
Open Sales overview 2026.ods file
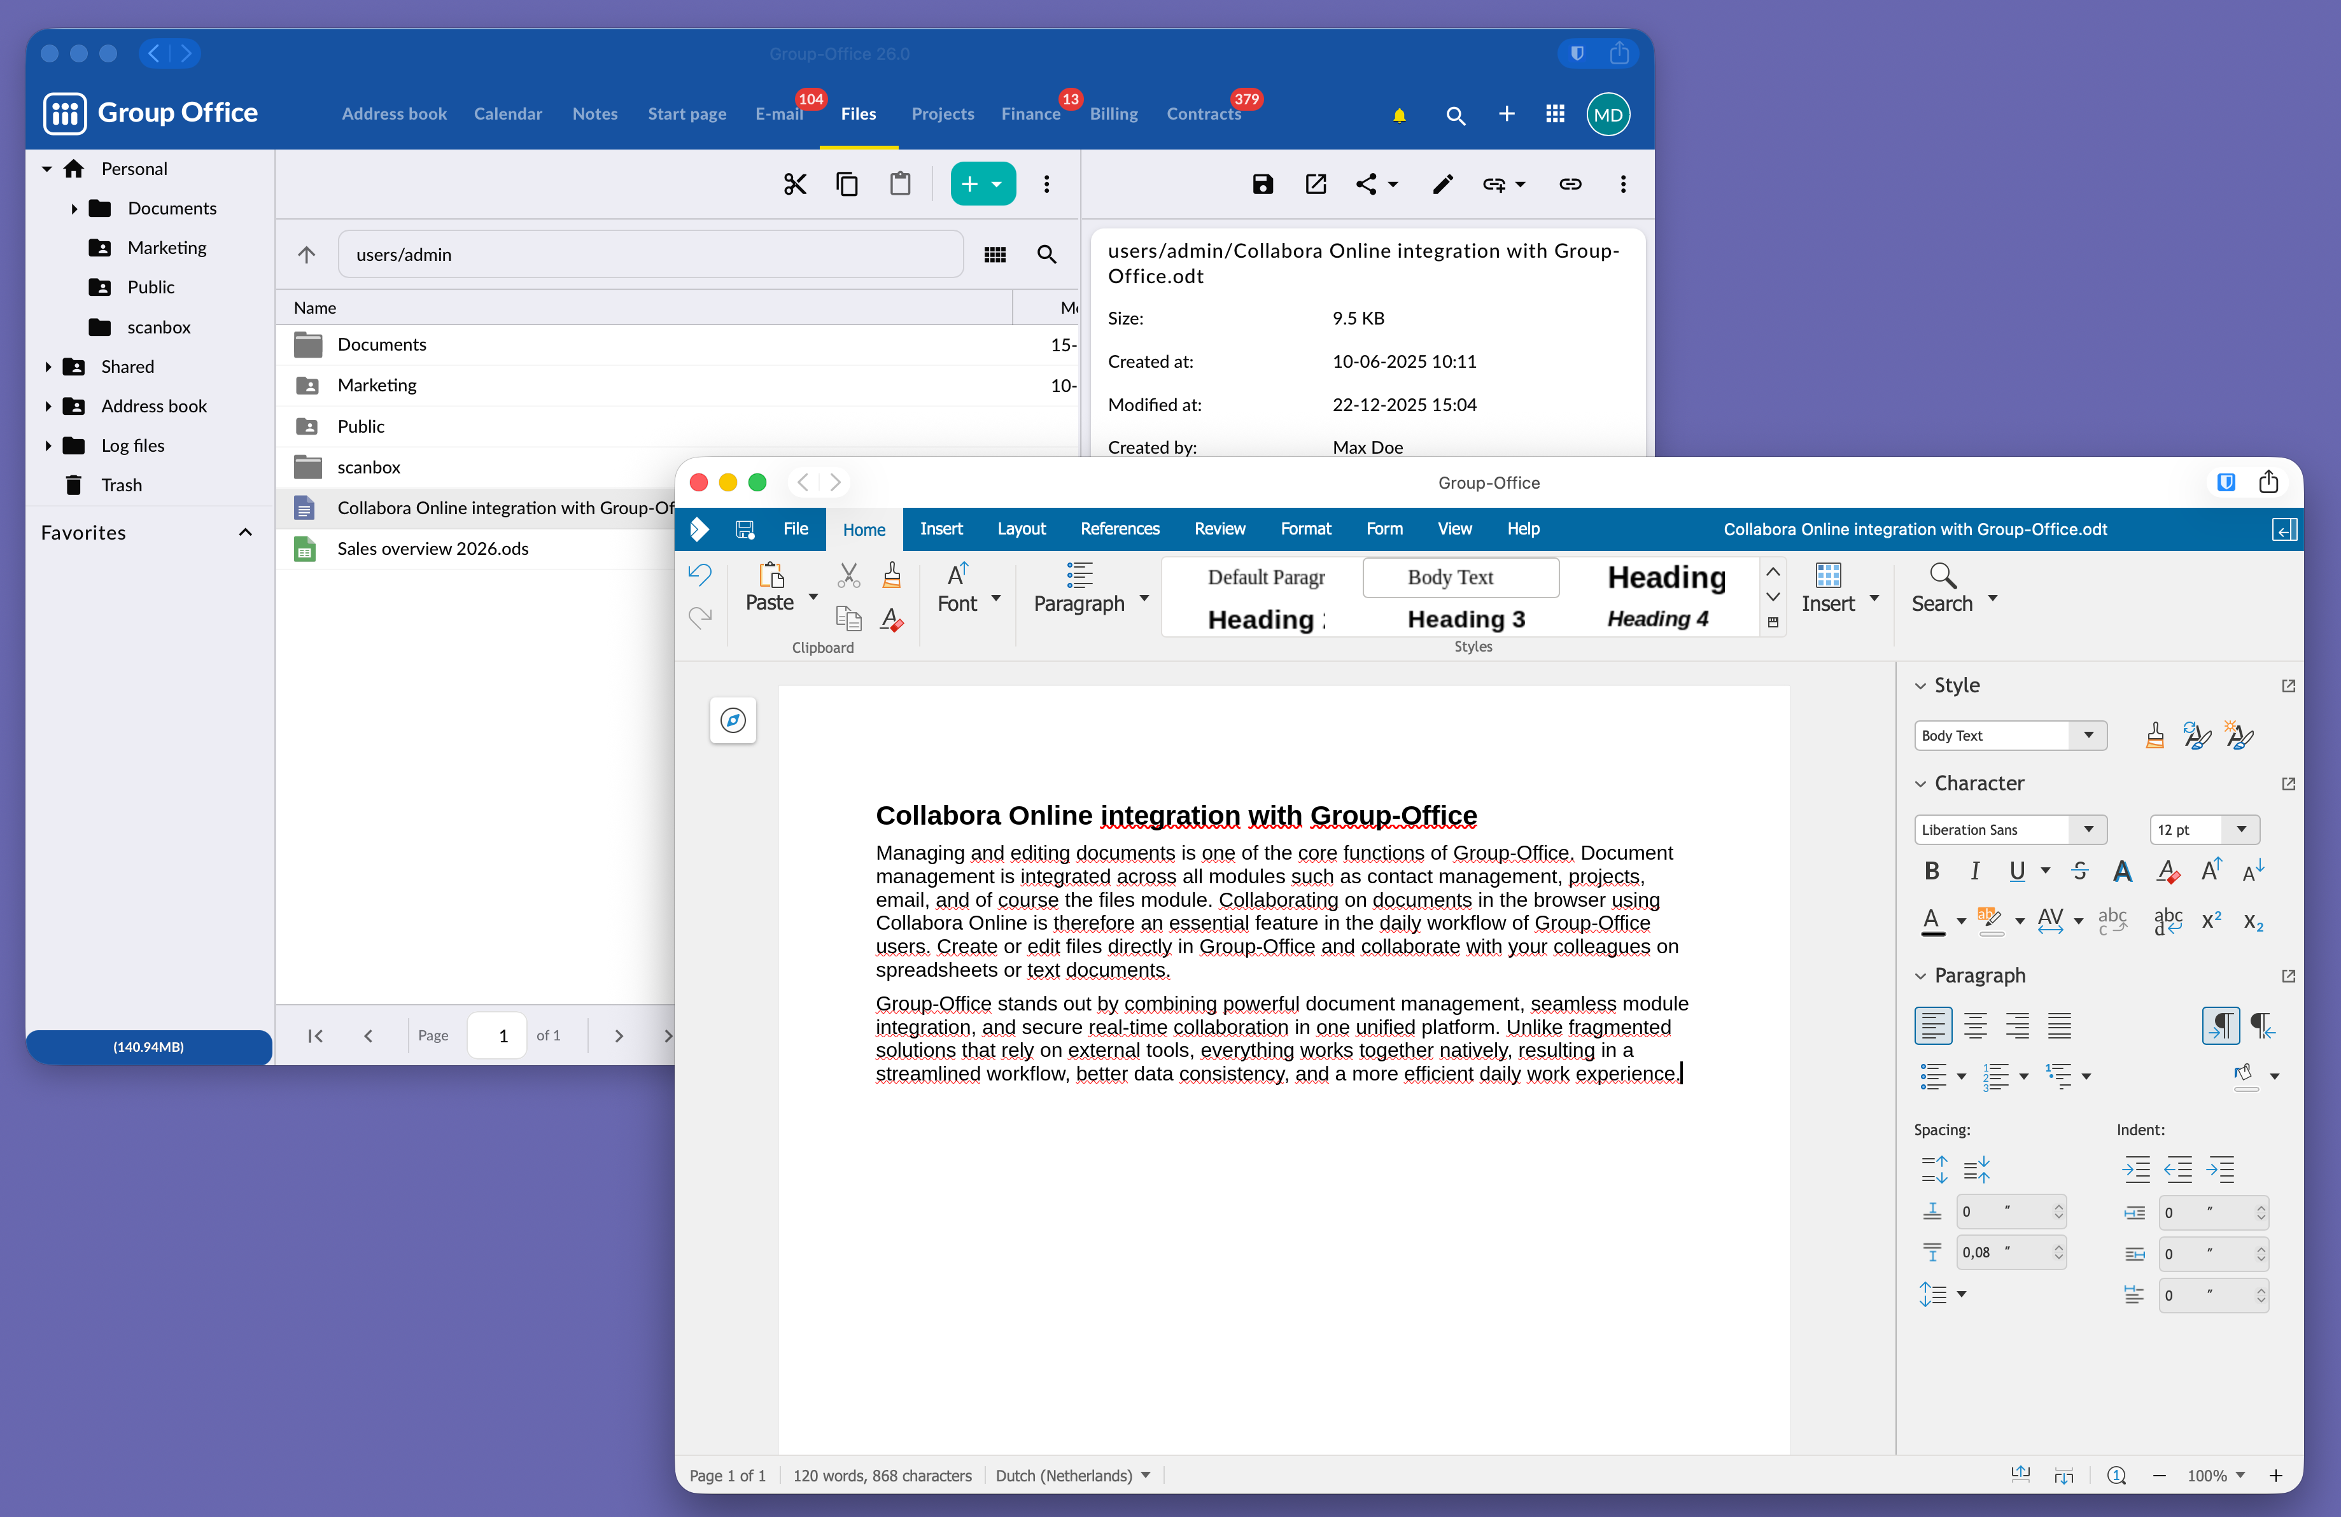tap(433, 549)
